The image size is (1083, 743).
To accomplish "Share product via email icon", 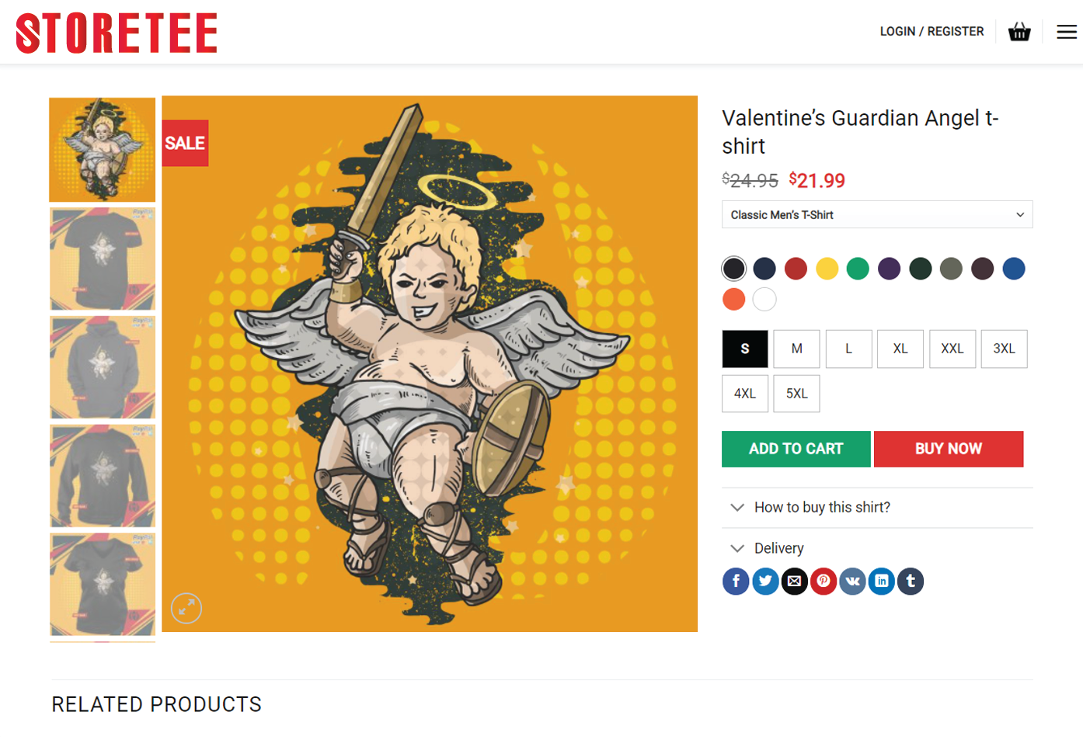I will pos(794,581).
